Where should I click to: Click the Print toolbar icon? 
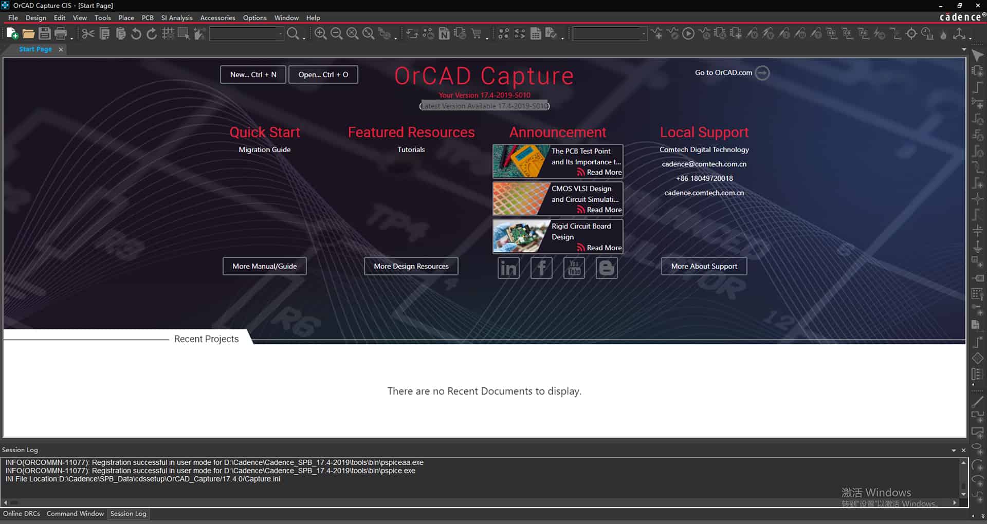point(61,34)
